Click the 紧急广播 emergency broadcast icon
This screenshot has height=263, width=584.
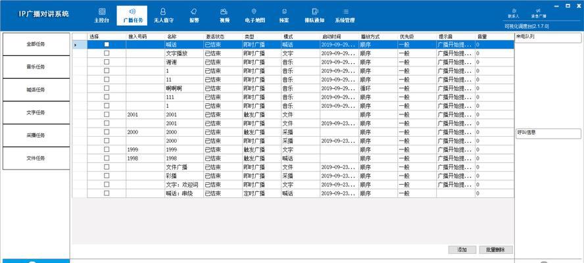[x=538, y=14]
